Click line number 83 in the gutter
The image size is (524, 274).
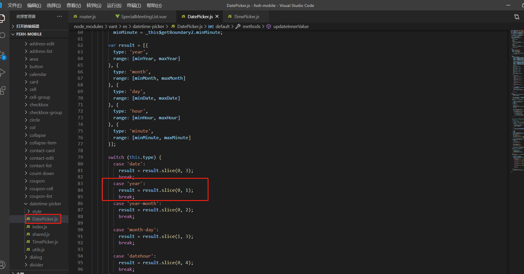pos(80,183)
